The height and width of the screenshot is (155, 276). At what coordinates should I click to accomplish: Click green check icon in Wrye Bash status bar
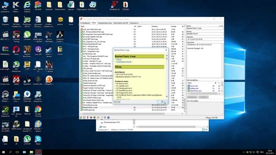point(81,118)
